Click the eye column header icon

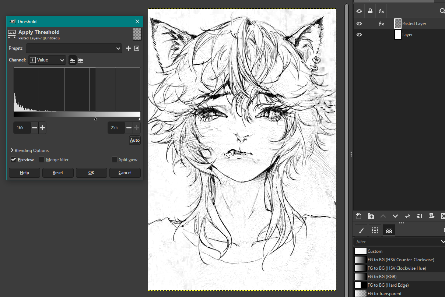(x=359, y=11)
